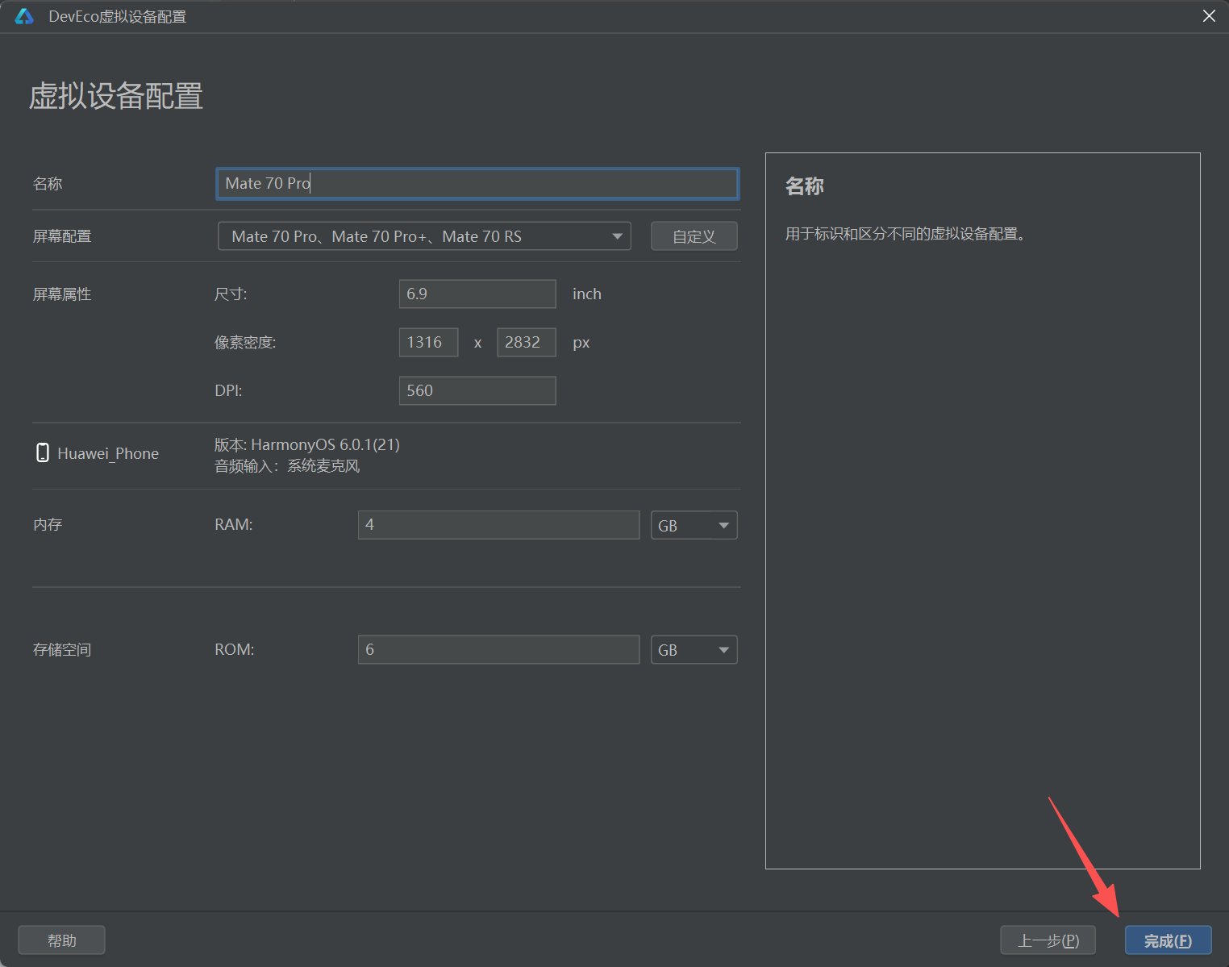Click the 上一步(P) button

pyautogui.click(x=1048, y=940)
